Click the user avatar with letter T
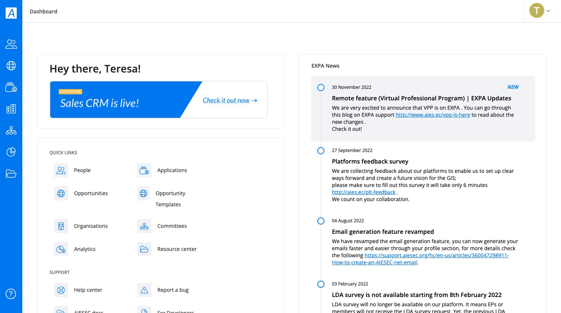The height and width of the screenshot is (313, 561). [536, 11]
